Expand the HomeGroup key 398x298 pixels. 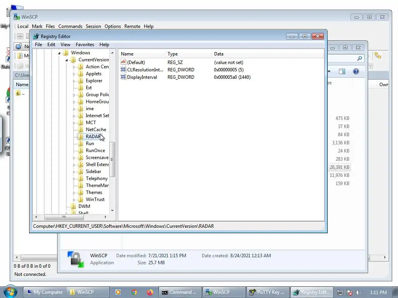coord(74,102)
